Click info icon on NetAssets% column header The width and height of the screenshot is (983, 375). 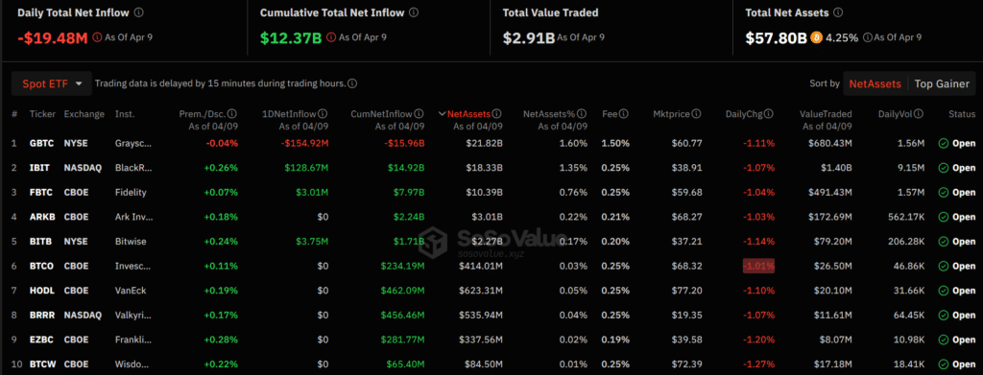click(582, 114)
